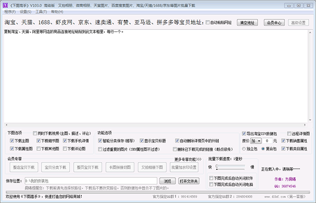
Task: Click the horizontal scrollbar left arrow
Action: click(6, 125)
